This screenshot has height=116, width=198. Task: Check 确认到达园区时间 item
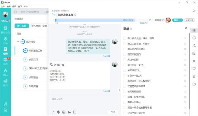[125, 49]
